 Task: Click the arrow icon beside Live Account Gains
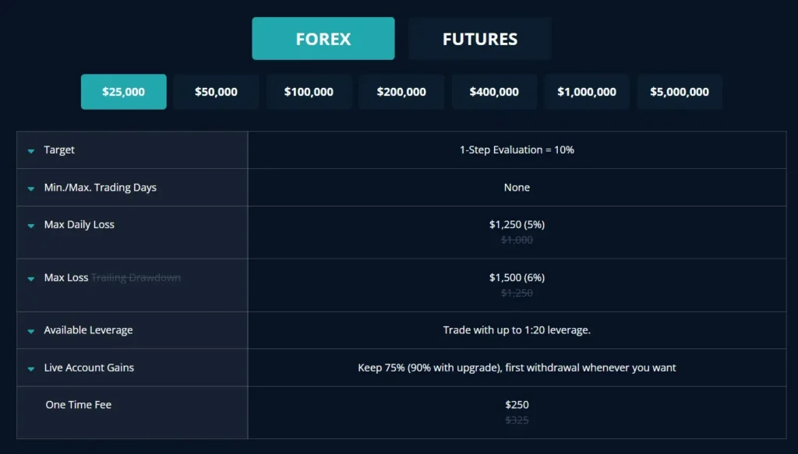point(31,369)
